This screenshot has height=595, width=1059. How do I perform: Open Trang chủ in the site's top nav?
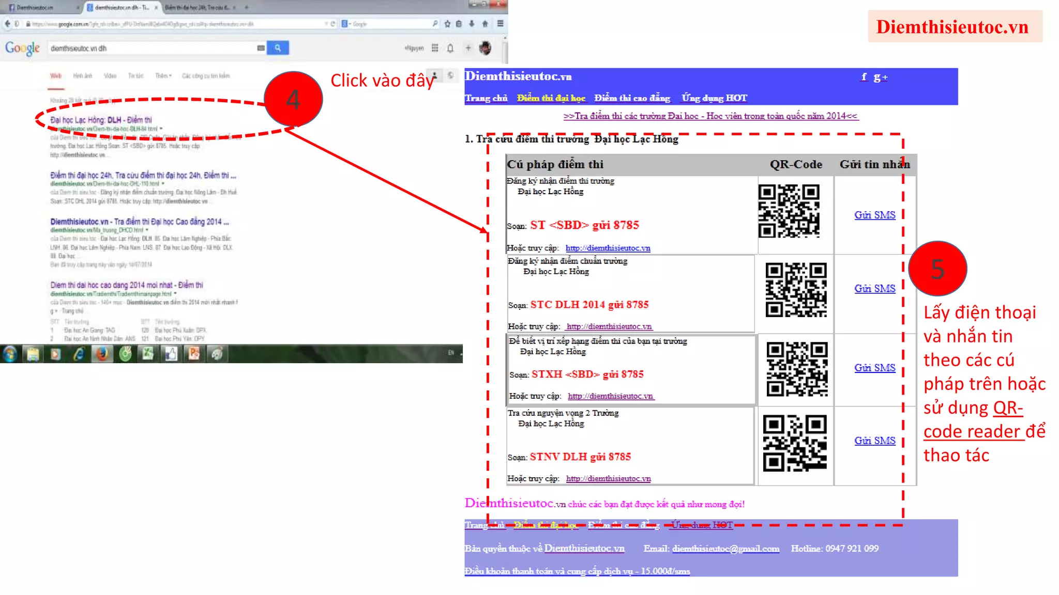pos(486,98)
